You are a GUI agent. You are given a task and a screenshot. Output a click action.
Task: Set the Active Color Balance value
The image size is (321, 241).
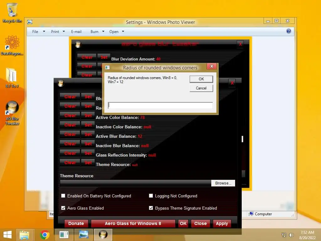click(x=88, y=115)
